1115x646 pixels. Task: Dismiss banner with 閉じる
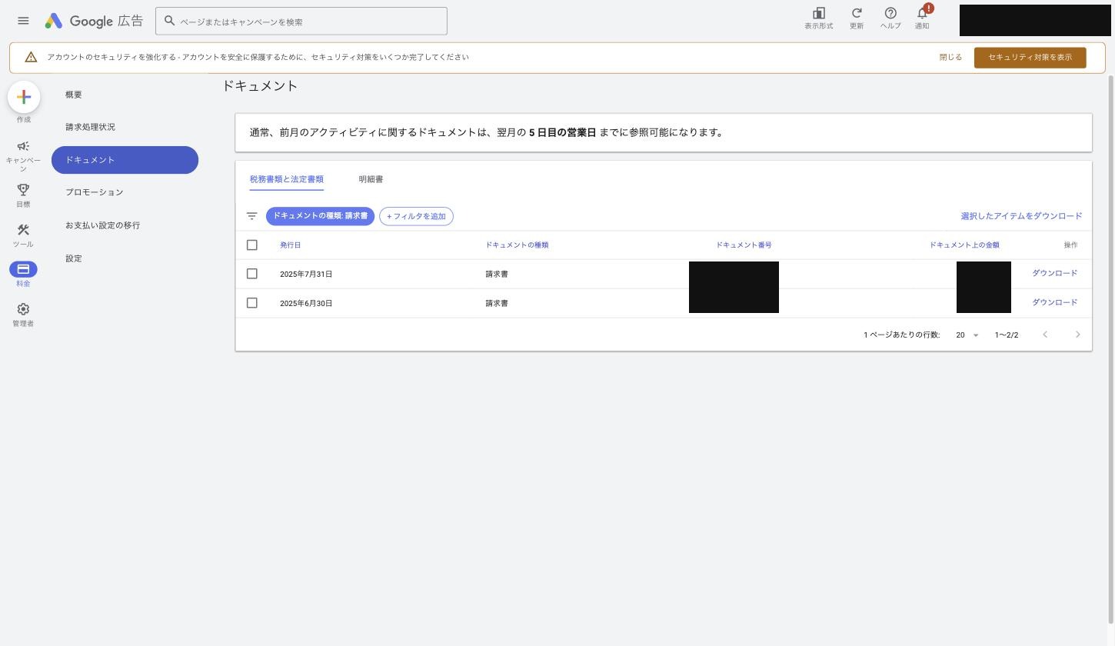950,58
